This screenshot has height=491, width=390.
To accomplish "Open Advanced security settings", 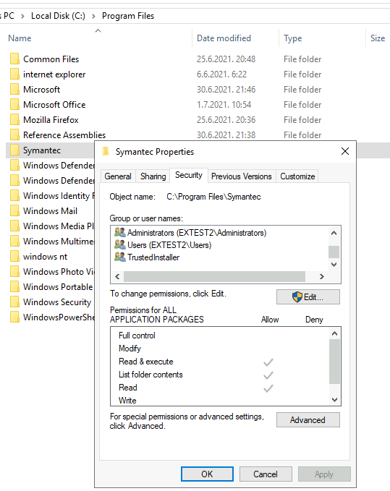I will (x=308, y=419).
